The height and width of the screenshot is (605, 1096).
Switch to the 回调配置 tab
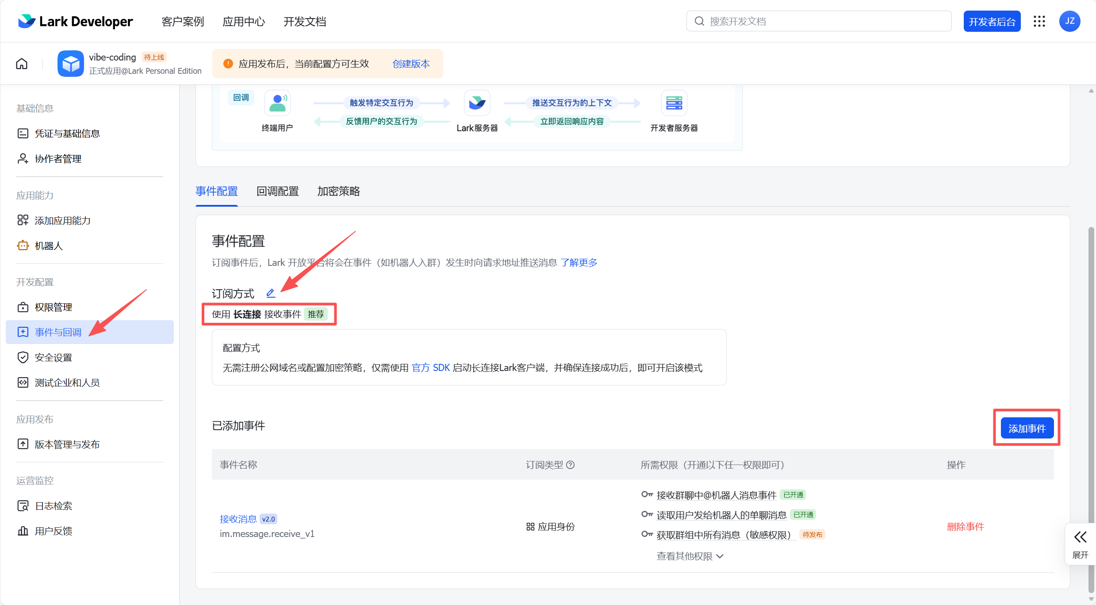(x=277, y=191)
